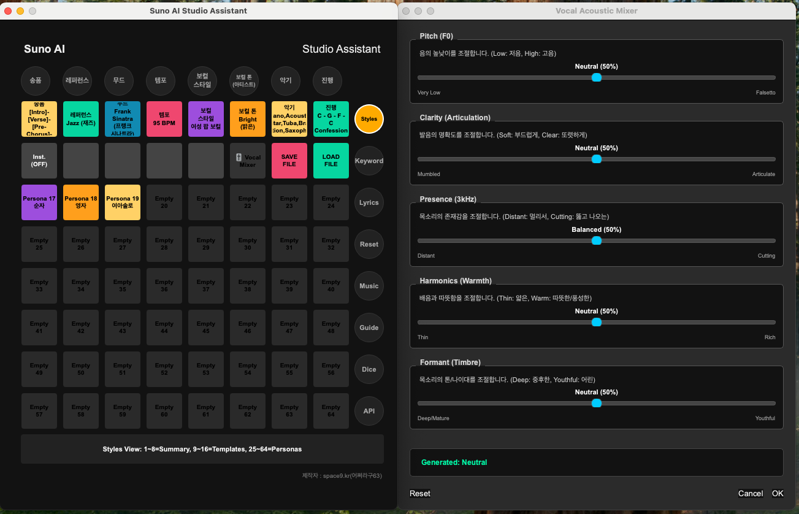Open the 레퍼런스 Jazz pad
The image size is (799, 514).
[x=81, y=119]
